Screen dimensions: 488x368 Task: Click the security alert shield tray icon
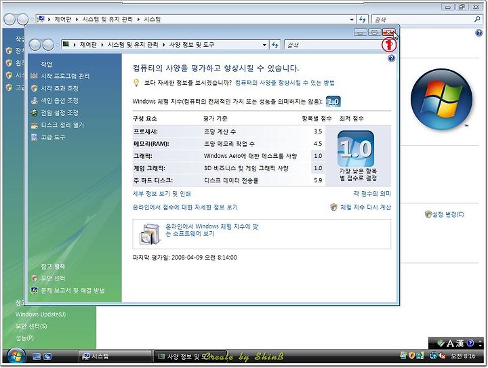tap(411, 356)
